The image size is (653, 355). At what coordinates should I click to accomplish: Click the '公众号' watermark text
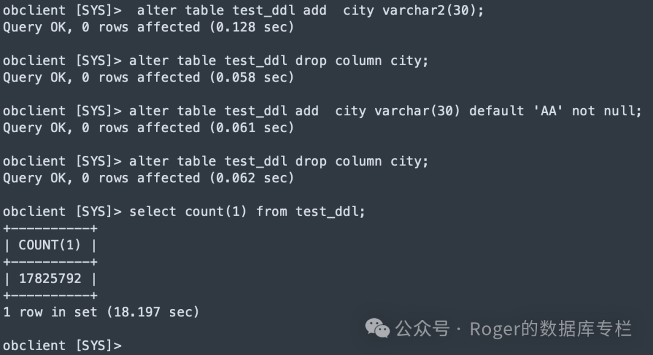422,329
